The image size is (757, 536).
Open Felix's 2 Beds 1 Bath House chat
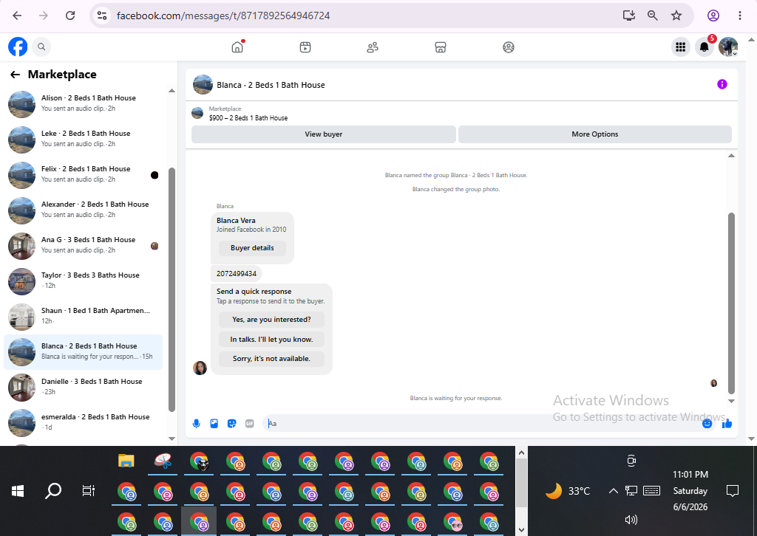click(83, 174)
